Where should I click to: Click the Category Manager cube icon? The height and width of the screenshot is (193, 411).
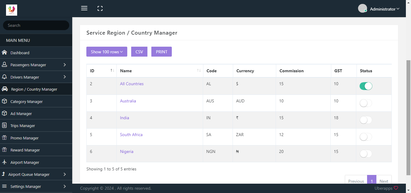[5, 101]
